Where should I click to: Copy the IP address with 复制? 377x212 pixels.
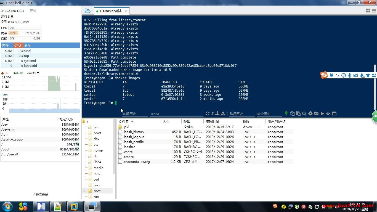(x=33, y=11)
